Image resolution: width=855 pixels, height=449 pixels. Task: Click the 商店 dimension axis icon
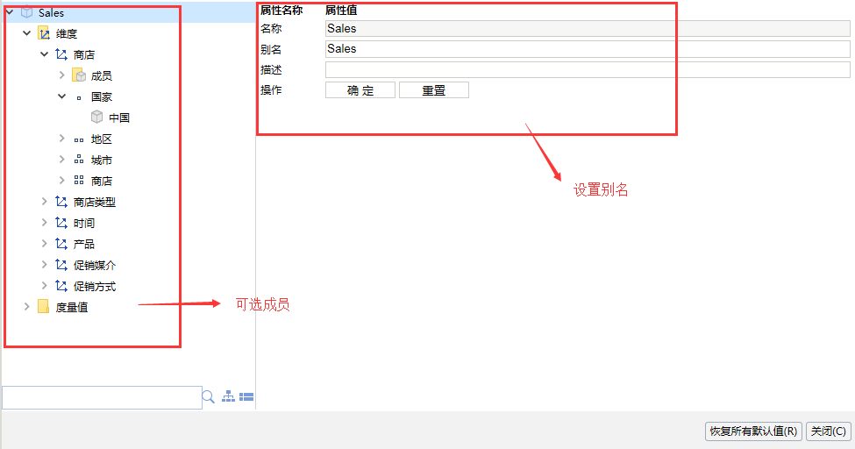61,54
